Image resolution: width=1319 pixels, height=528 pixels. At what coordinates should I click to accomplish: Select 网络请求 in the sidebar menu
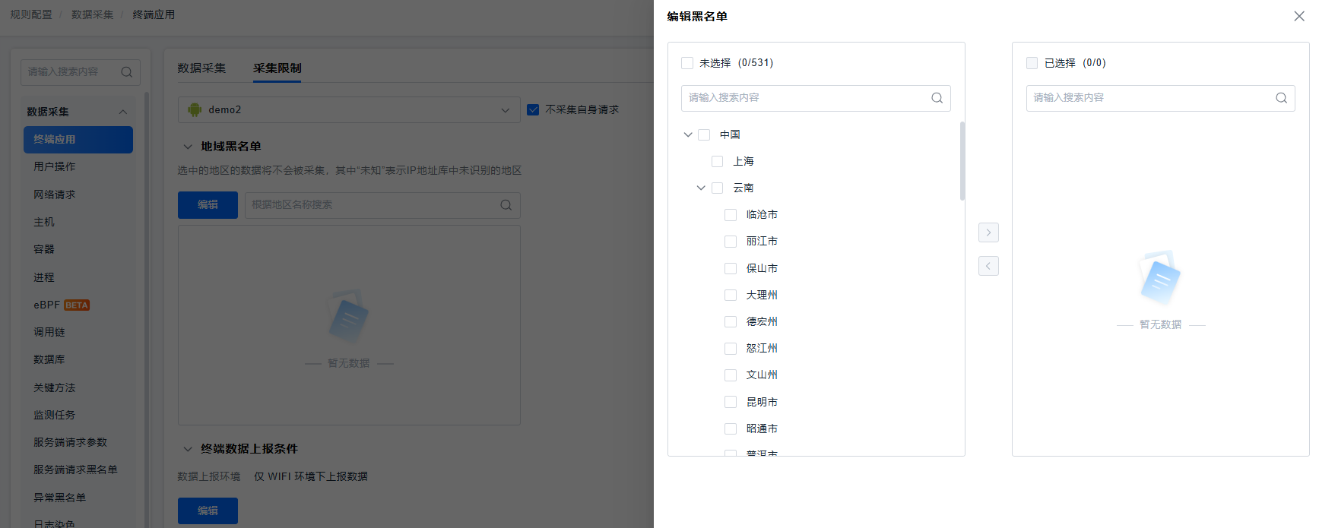pos(55,194)
